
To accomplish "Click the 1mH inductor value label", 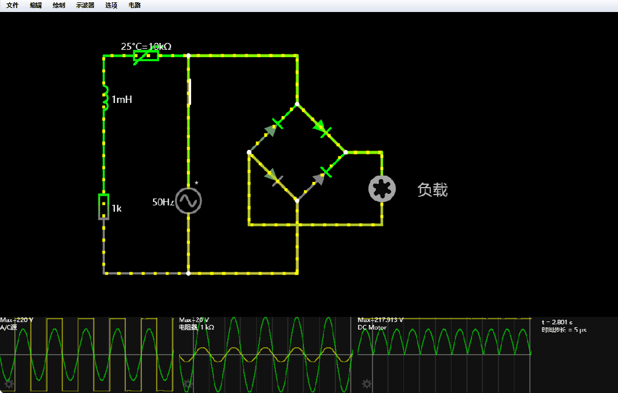I will tap(122, 100).
